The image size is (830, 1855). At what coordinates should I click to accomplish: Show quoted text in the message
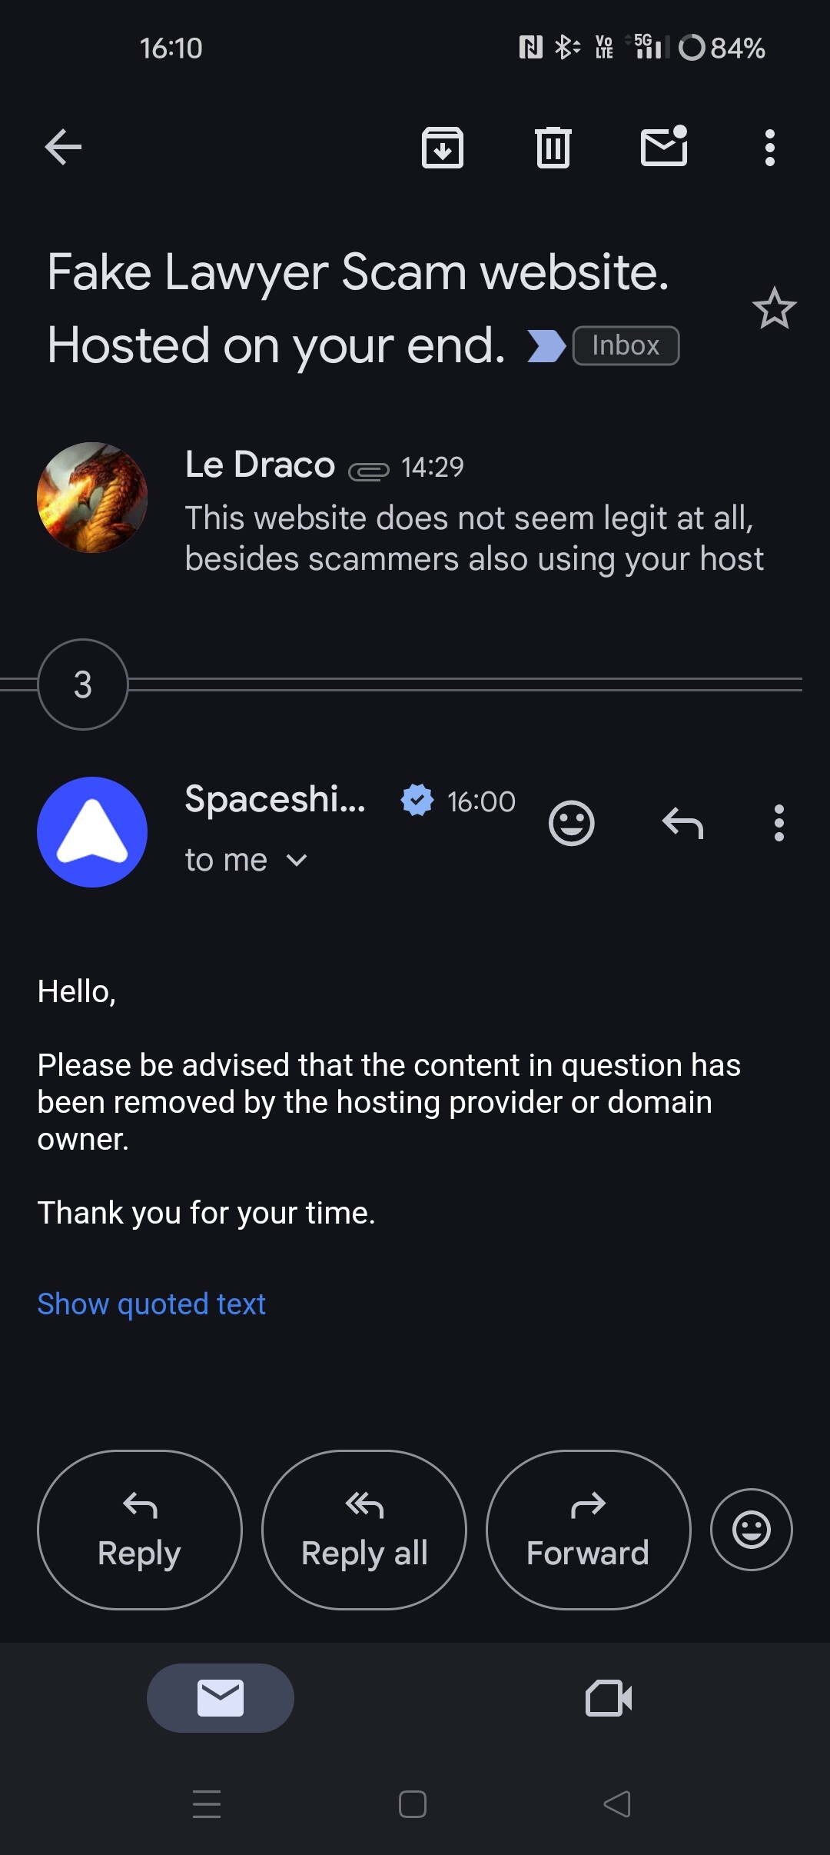[x=151, y=1304]
